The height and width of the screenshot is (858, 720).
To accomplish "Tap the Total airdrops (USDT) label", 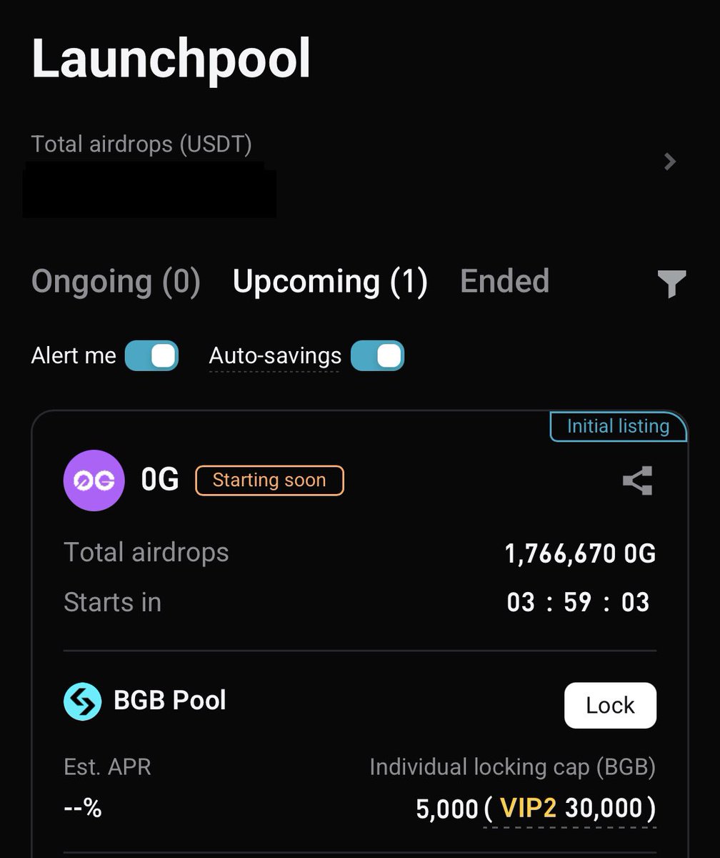I will click(141, 144).
